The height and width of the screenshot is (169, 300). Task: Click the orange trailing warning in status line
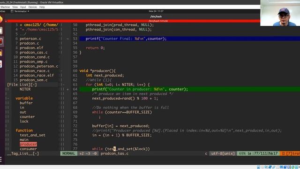pos(290,154)
